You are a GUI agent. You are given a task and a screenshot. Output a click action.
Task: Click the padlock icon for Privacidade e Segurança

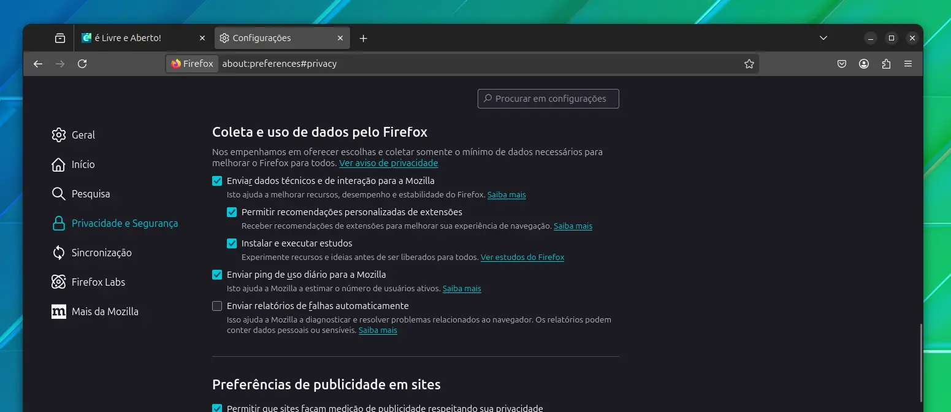pyautogui.click(x=59, y=223)
